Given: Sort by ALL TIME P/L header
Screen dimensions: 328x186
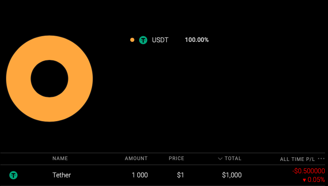Looking at the screenshot, I should click(x=297, y=159).
